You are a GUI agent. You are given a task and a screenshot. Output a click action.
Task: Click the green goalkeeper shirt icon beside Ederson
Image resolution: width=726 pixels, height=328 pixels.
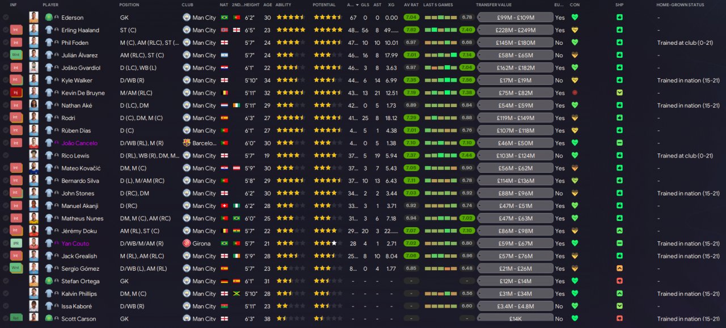pyautogui.click(x=49, y=18)
